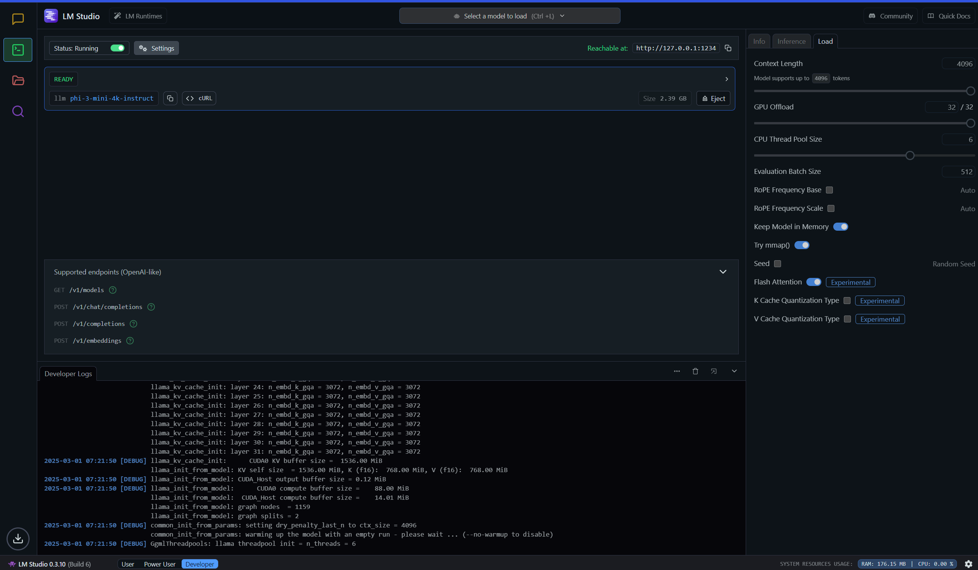The height and width of the screenshot is (570, 978).
Task: Enable V Cache Quantization Type checkbox
Action: point(847,319)
